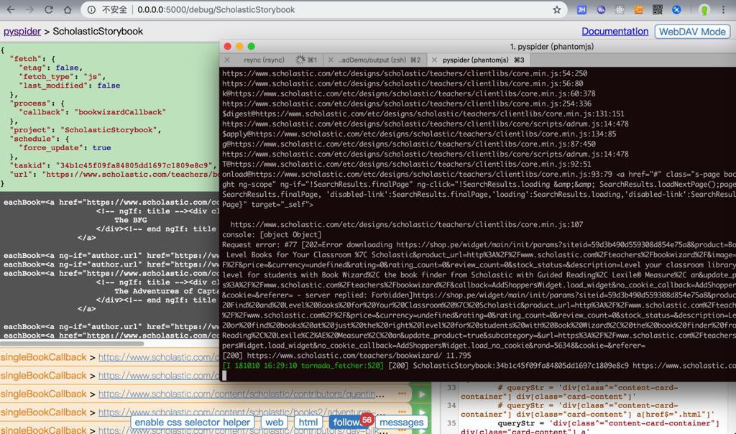Image resolution: width=736 pixels, height=434 pixels.
Task: Go forward in the browser
Action: [29, 9]
